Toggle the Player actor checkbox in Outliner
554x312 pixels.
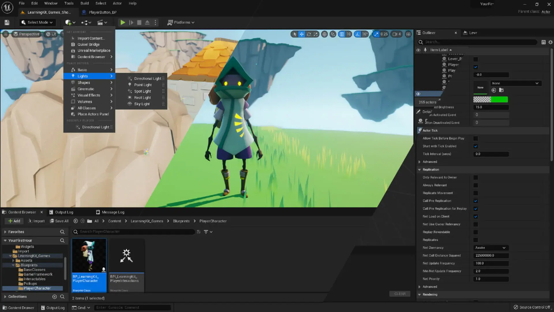click(x=475, y=67)
